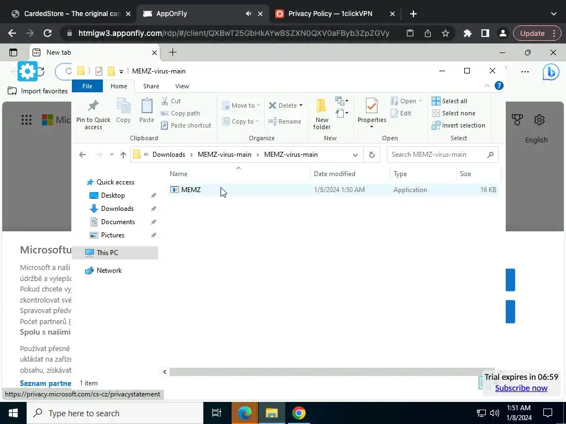Click the Rename command
This screenshot has height=424, width=566.
tap(285, 121)
